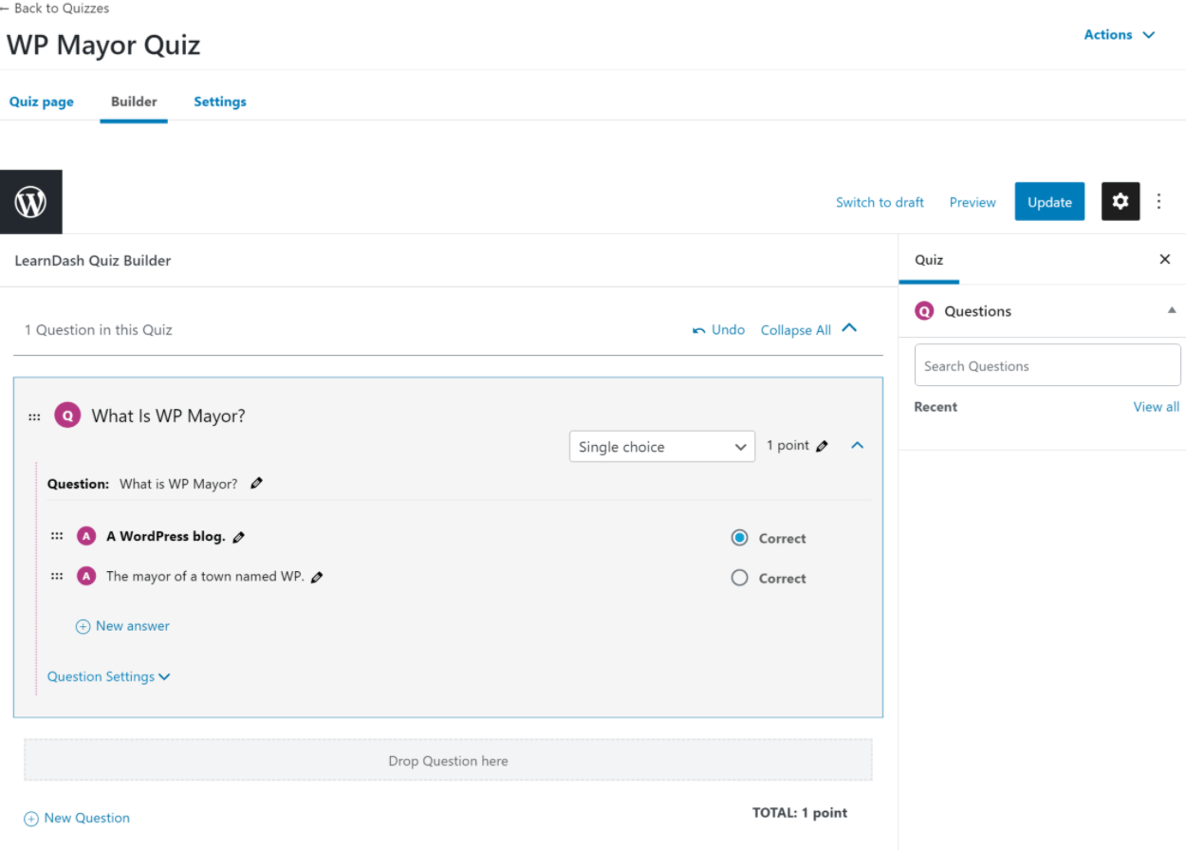Image resolution: width=1186 pixels, height=850 pixels.
Task: Click the WordPress logo icon
Action: click(30, 201)
